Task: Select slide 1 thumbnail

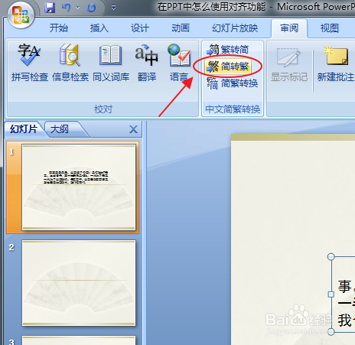Action: (x=79, y=187)
